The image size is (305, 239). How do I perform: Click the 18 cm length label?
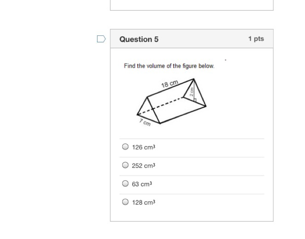(170, 84)
